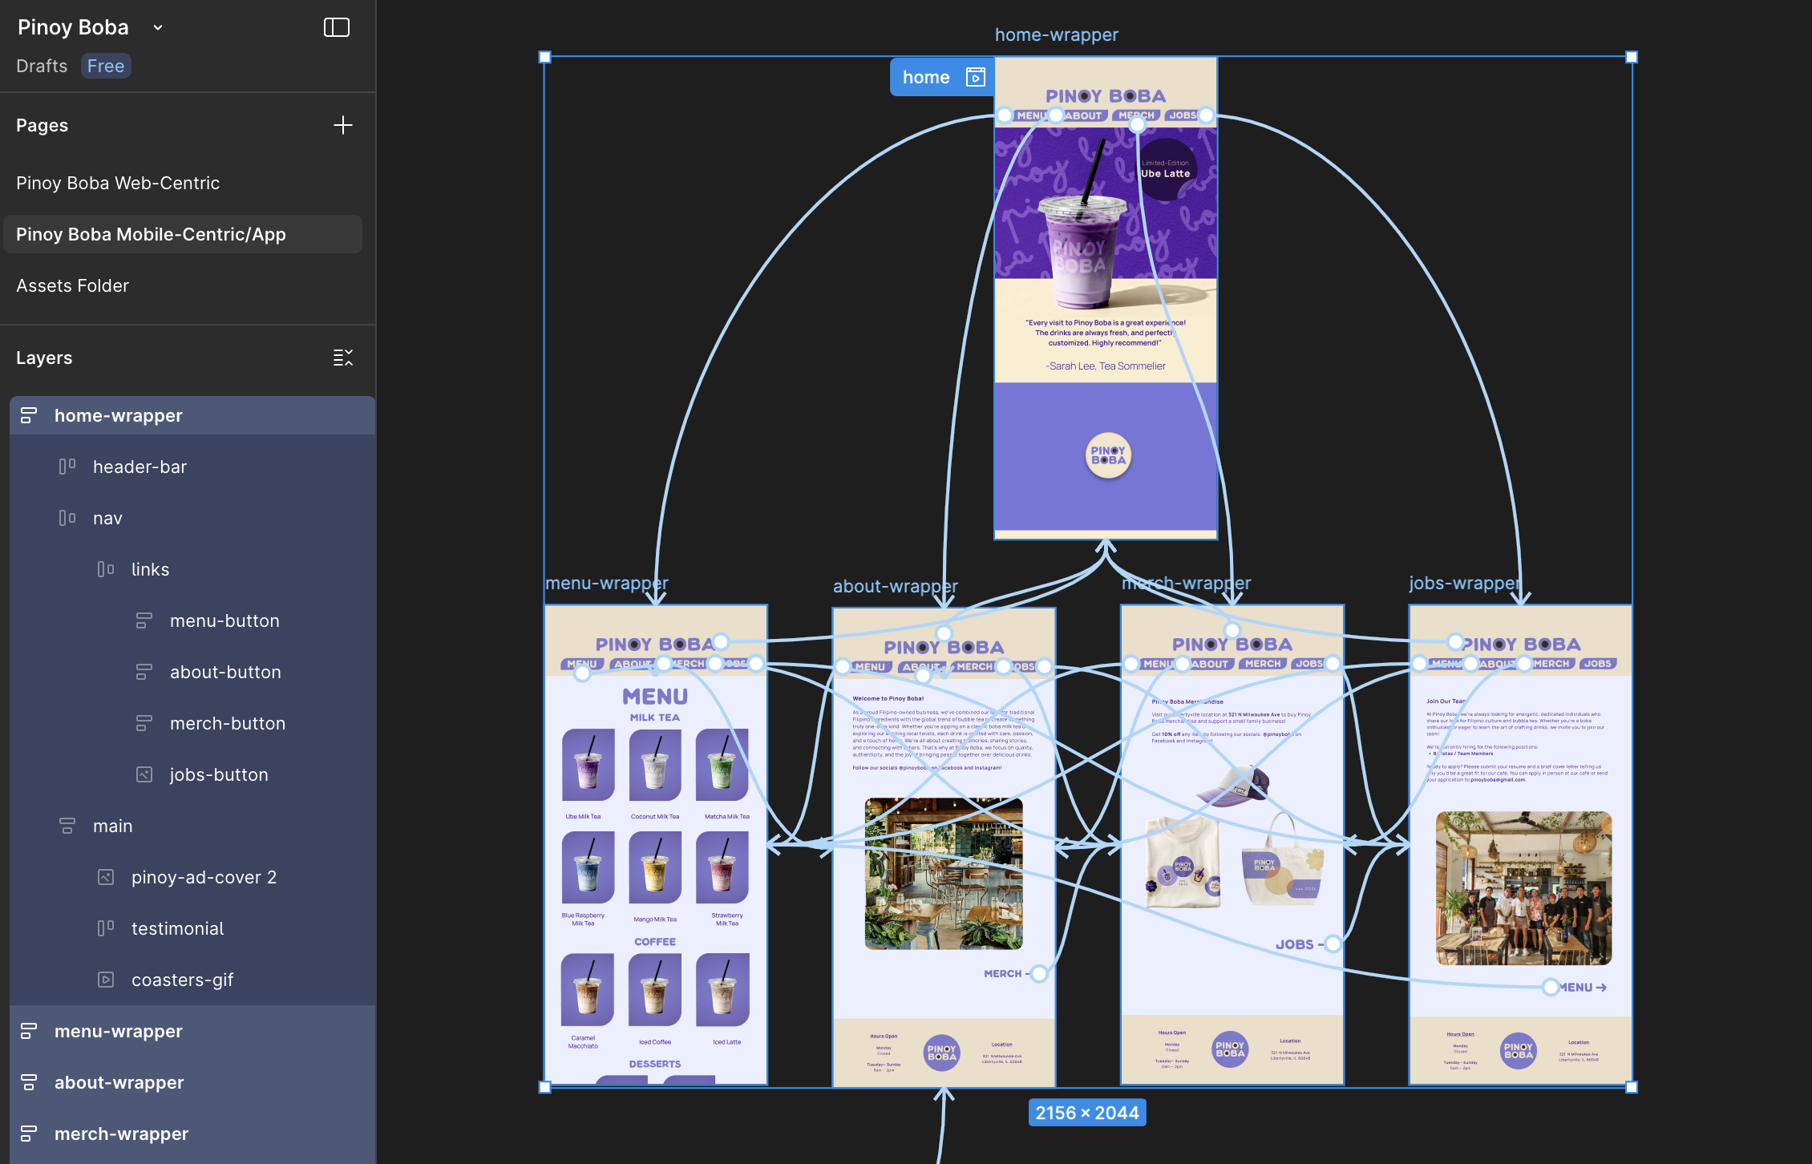Select the testimonial layer
1812x1164 pixels.
click(x=177, y=928)
